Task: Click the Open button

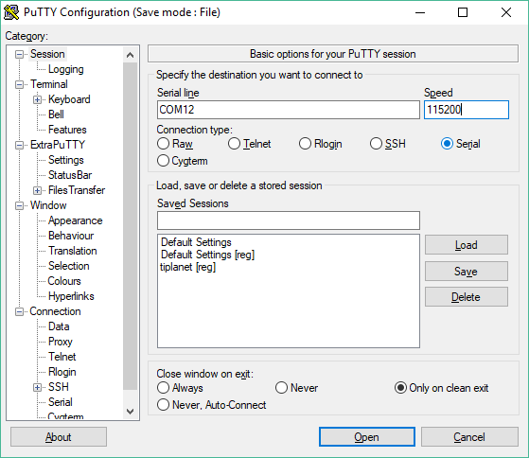Action: point(367,437)
